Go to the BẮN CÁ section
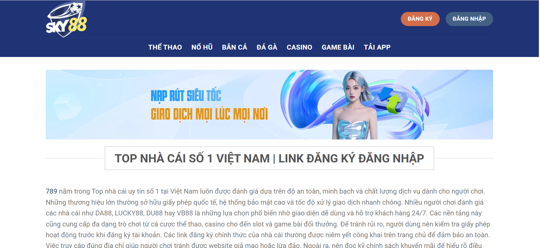Viewport: 540px width, 248px height. pyautogui.click(x=235, y=47)
